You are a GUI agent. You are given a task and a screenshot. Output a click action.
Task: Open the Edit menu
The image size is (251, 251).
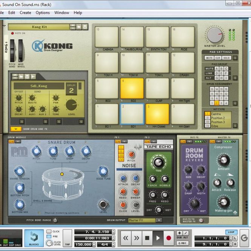(12, 13)
